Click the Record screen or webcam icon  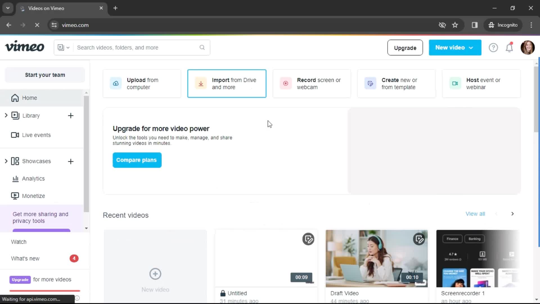pyautogui.click(x=285, y=83)
